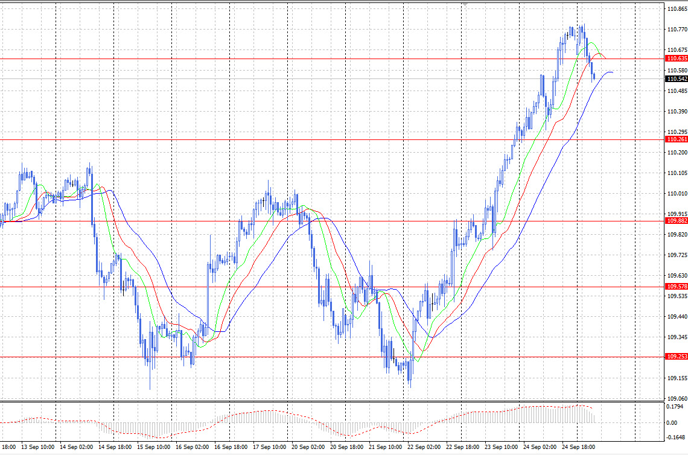Click the 110.295 value on price scale
Screen dimensions: 688x455
(677, 132)
